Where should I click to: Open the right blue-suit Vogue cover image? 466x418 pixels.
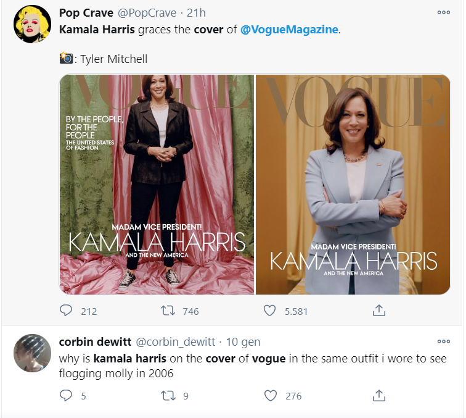(353, 184)
